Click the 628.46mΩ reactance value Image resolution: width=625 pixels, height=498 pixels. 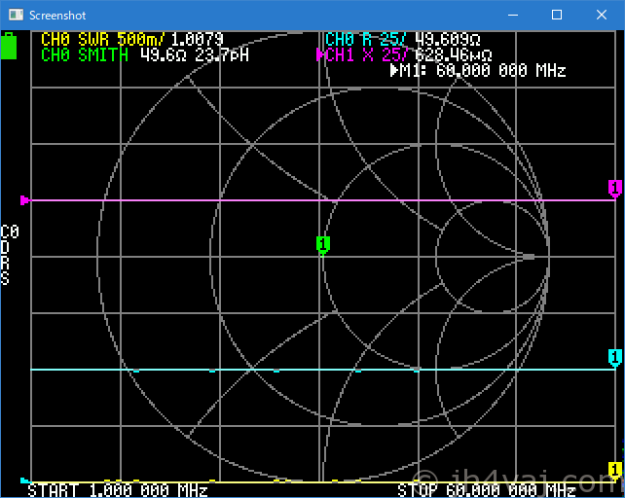[454, 55]
